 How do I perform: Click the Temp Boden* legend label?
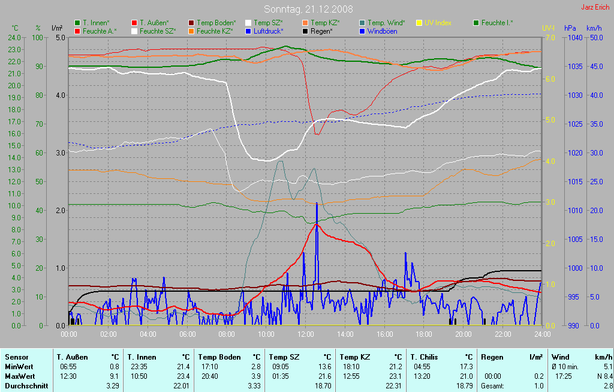216,23
